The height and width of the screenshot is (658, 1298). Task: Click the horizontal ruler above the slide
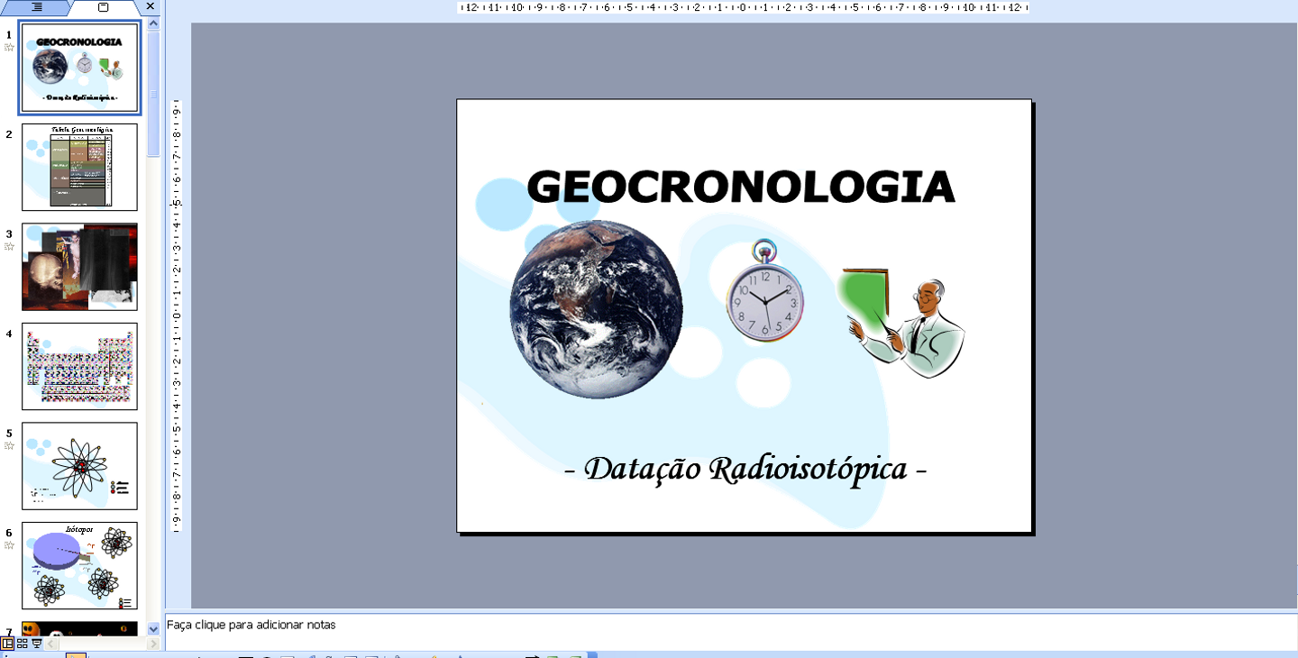point(744,7)
